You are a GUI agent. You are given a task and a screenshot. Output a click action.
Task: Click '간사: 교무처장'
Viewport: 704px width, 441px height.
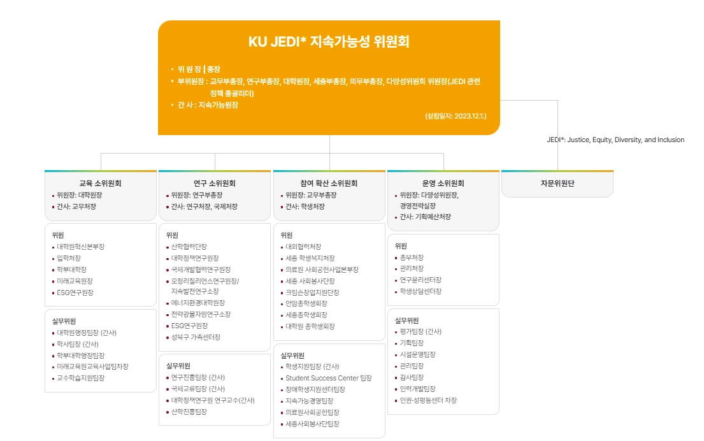tap(76, 206)
